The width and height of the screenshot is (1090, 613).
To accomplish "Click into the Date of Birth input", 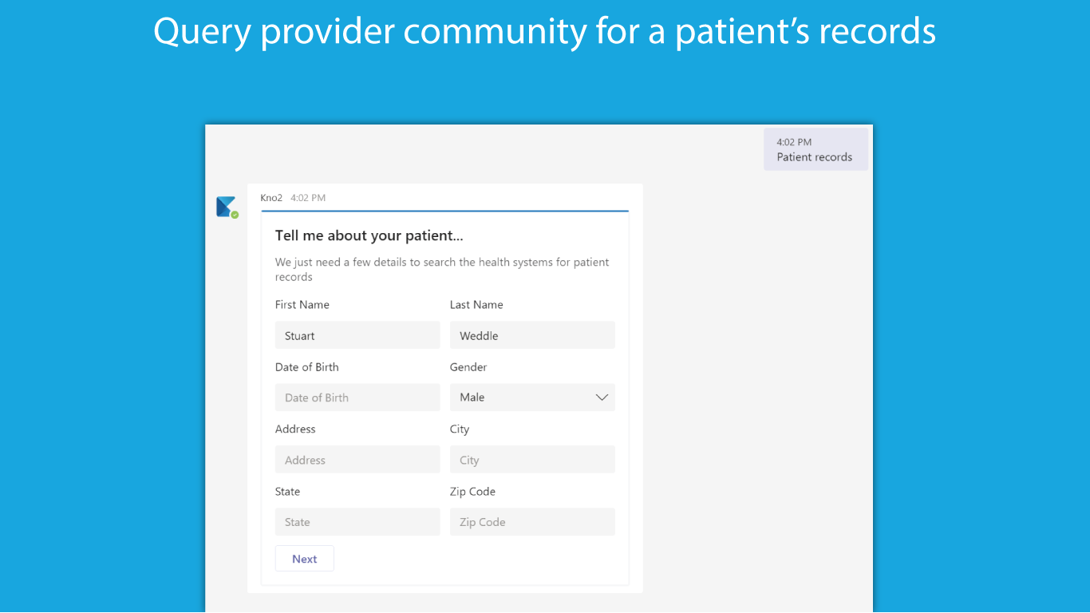I will tap(357, 397).
